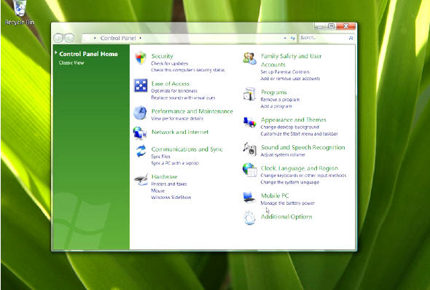Open Performance and Maintenance category

192,111
